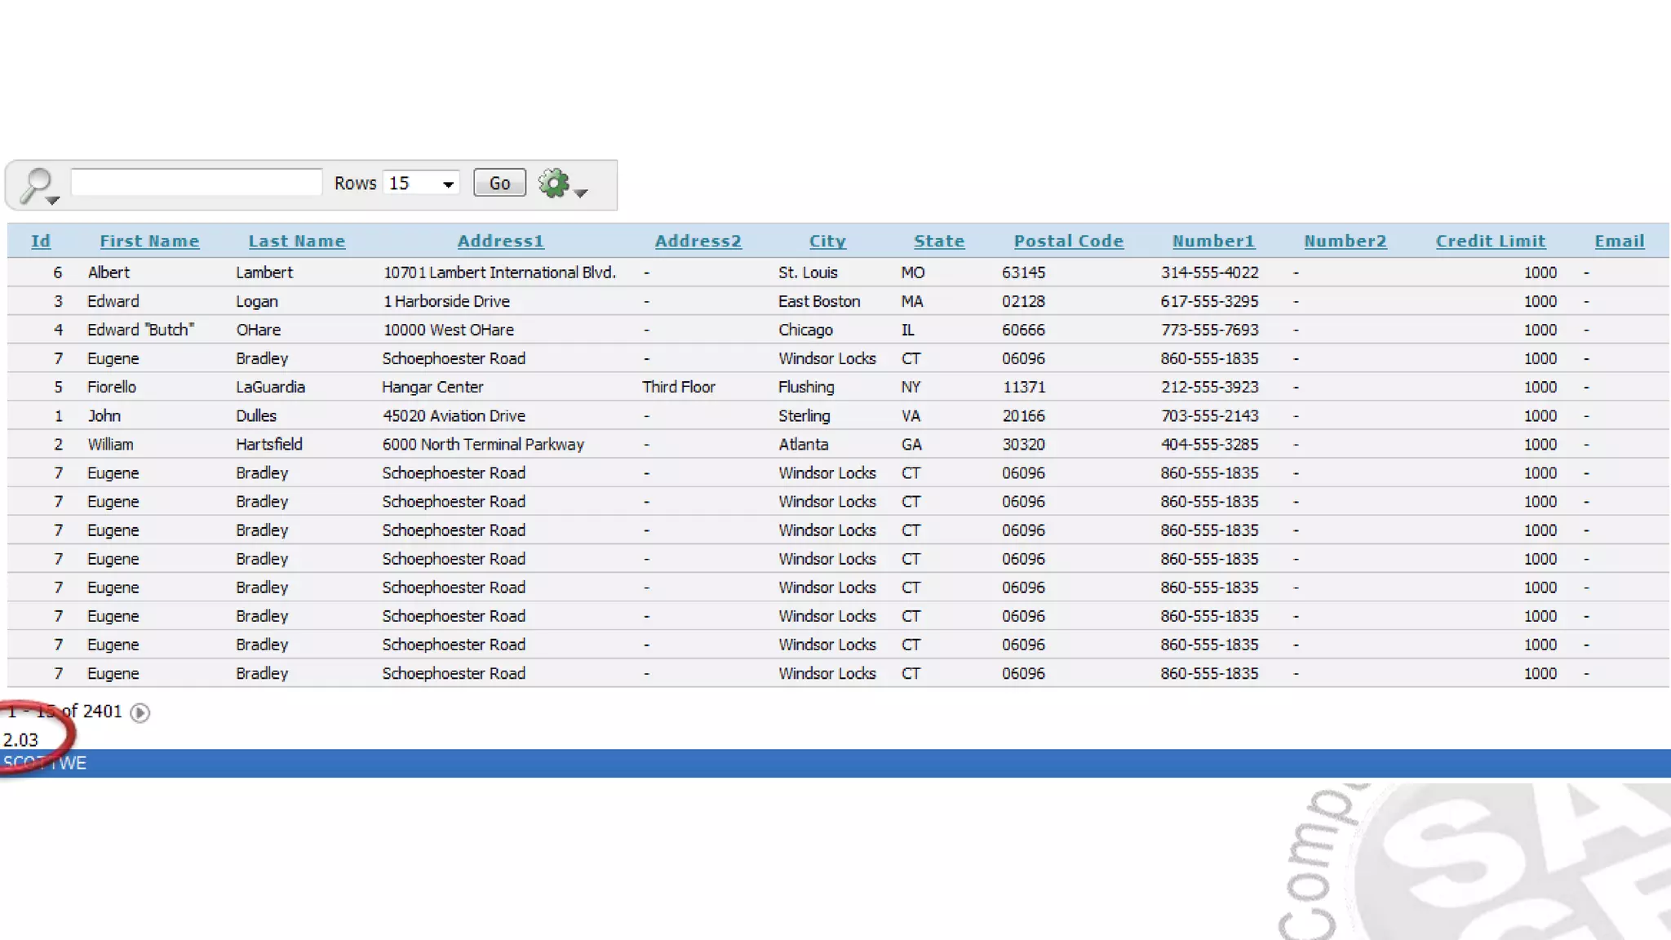
Task: Click the Go button
Action: (499, 183)
